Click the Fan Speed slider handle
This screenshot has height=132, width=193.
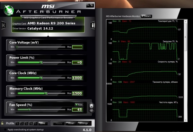coord(30,110)
